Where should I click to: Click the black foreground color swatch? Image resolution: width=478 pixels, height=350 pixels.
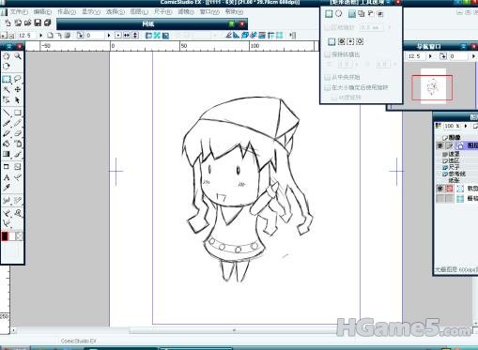[x=5, y=236]
